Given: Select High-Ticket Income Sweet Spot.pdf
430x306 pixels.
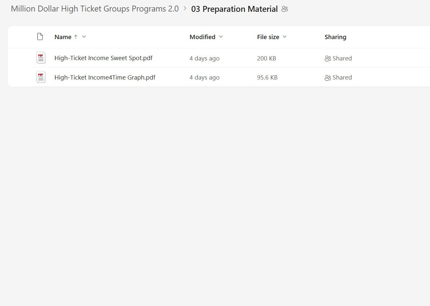Looking at the screenshot, I should pyautogui.click(x=103, y=58).
